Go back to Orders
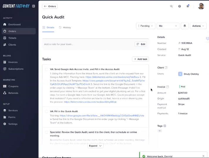The image size is (209, 158). pyautogui.click(x=50, y=6)
